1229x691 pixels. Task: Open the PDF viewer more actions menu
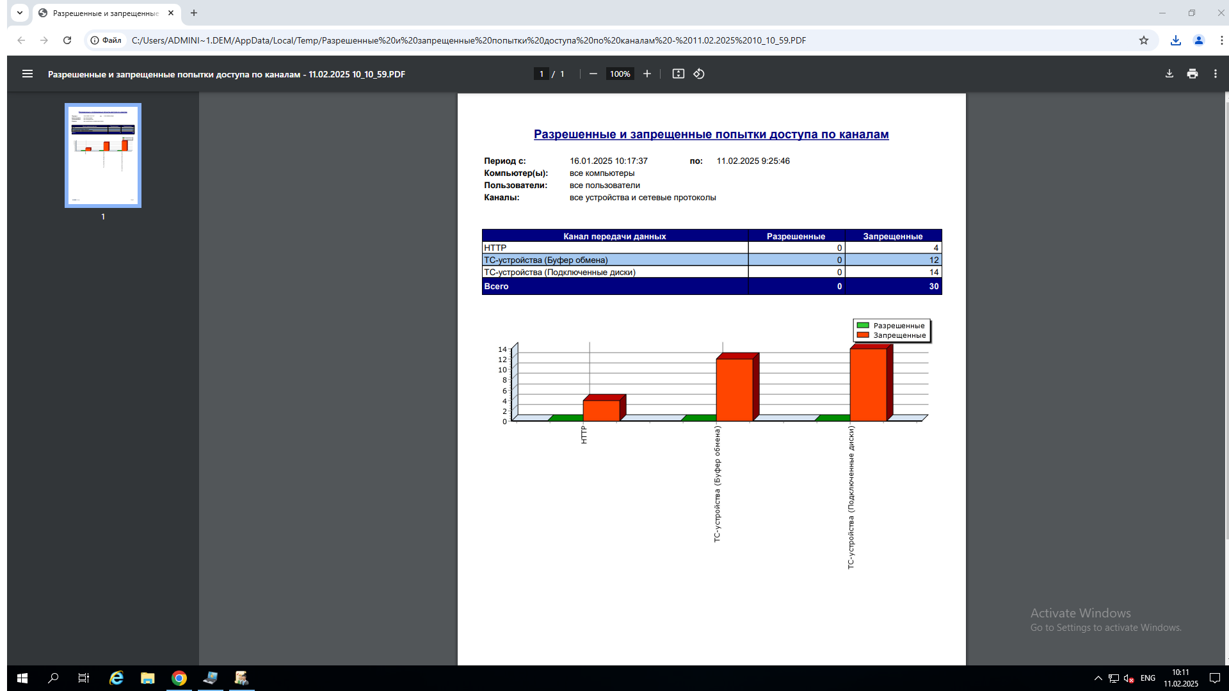[x=1216, y=74]
